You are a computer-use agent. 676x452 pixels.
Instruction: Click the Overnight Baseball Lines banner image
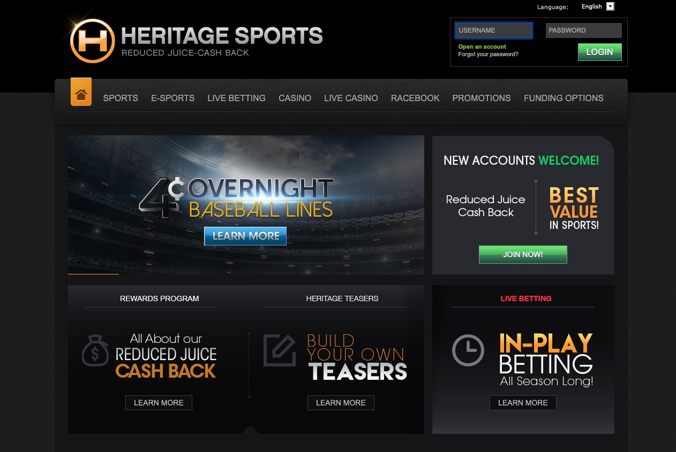[x=246, y=205]
